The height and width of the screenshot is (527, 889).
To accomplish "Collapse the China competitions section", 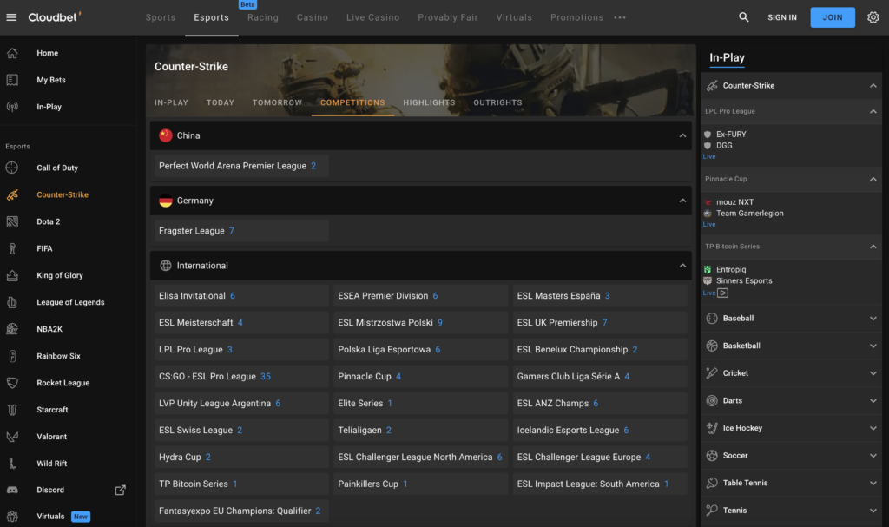I will [x=682, y=135].
